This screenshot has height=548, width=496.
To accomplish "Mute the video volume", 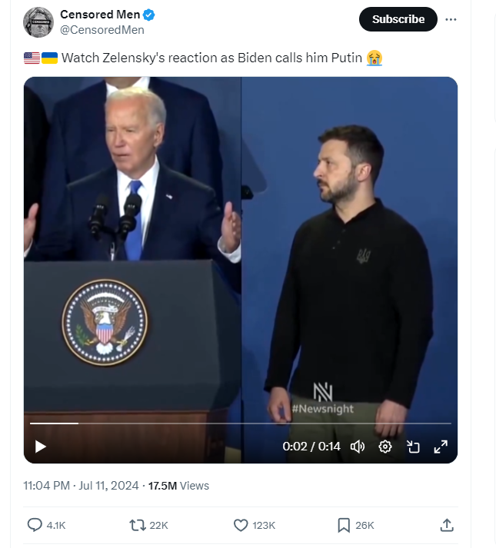I will 357,447.
